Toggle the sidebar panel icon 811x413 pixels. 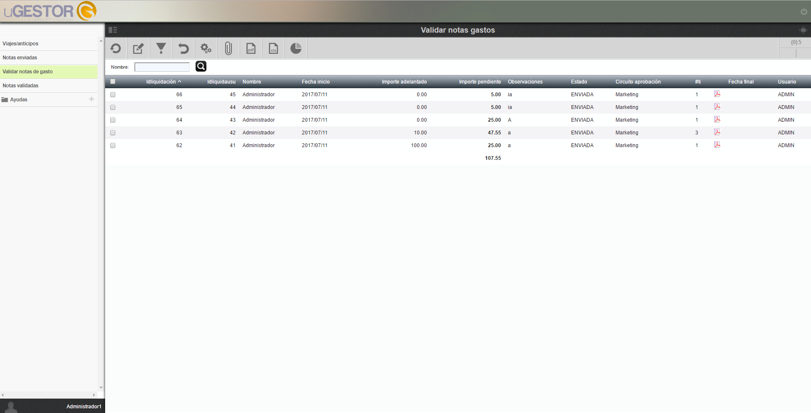point(113,30)
